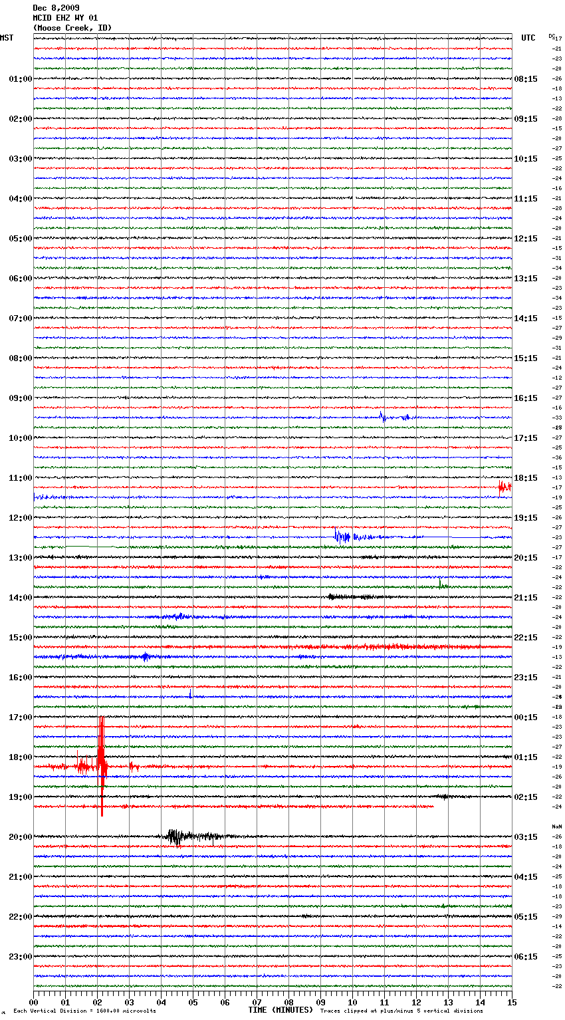The height and width of the screenshot is (1020, 565).
Task: Select the '01:00' MST hour label
Action: point(20,79)
